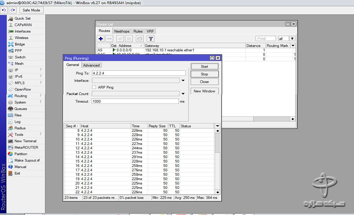
Task: Click the undo arrow in top toolbar
Action: [4, 10]
